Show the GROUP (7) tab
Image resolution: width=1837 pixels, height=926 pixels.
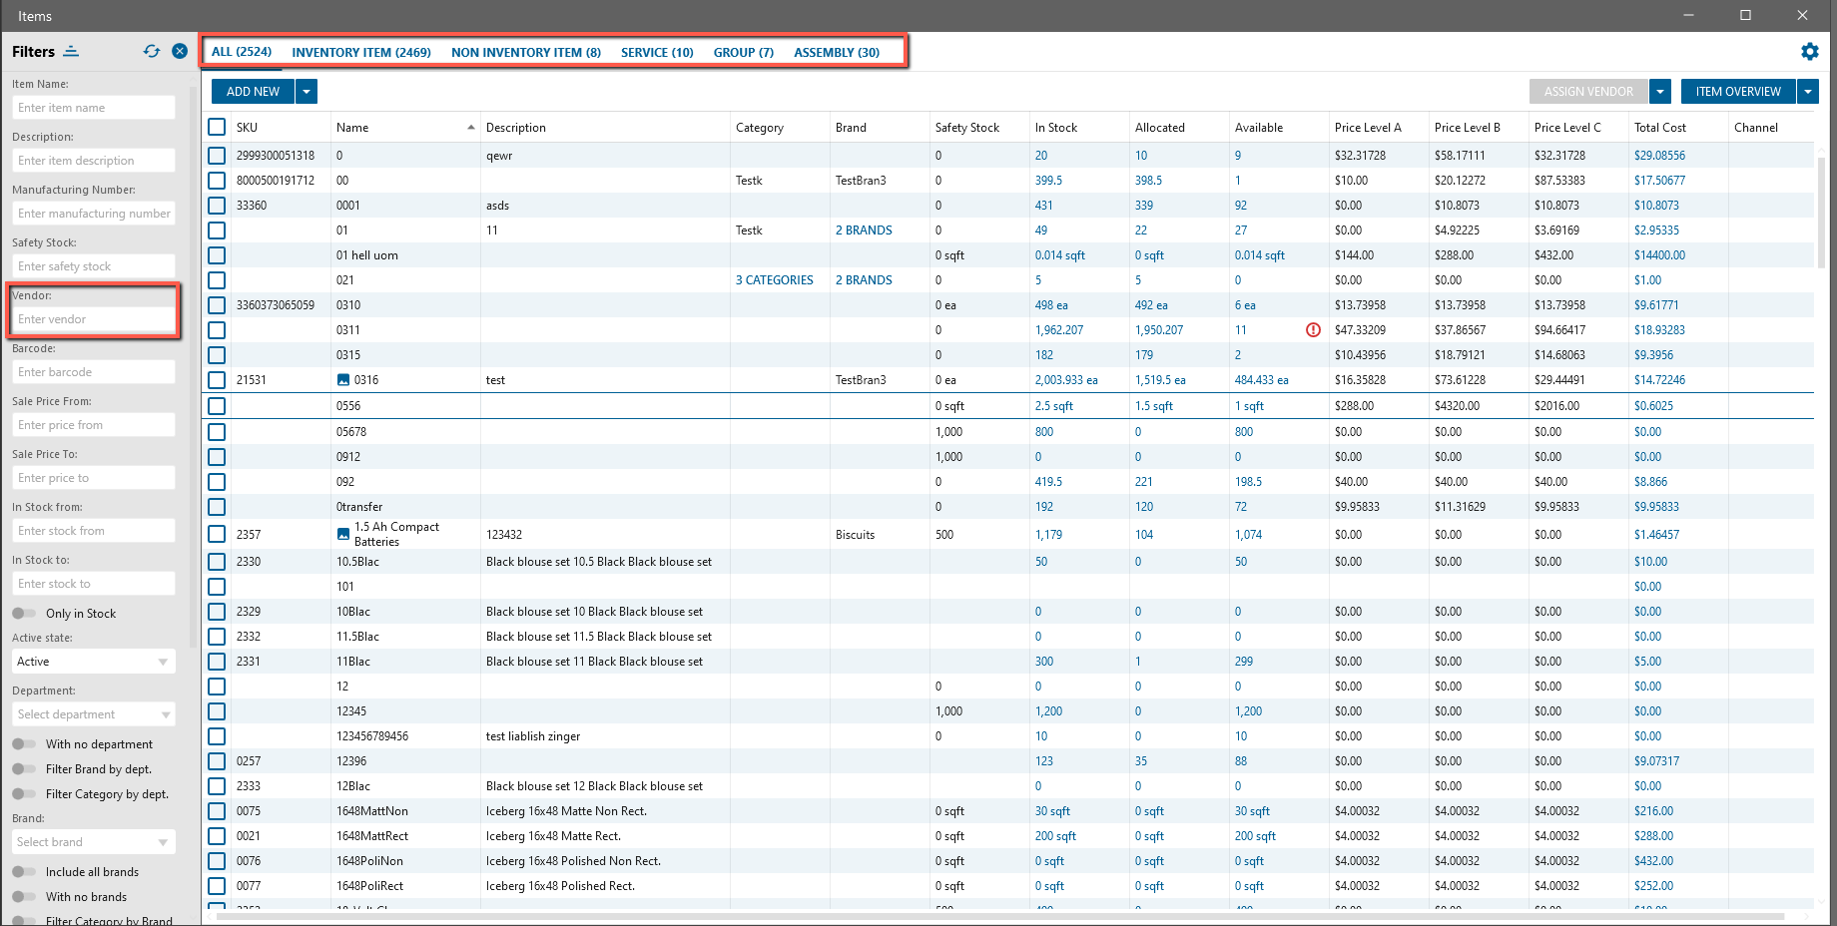coord(744,52)
